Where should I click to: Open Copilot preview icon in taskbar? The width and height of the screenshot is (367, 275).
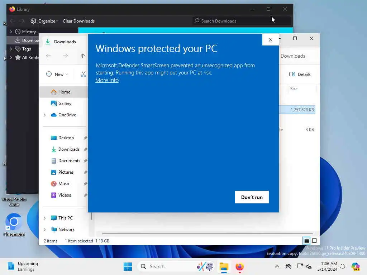click(x=356, y=266)
